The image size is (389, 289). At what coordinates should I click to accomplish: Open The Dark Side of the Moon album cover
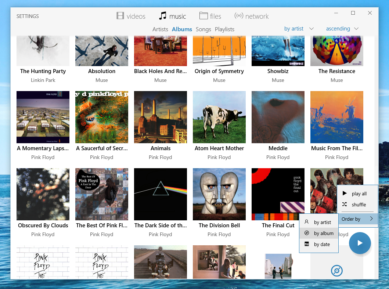pyautogui.click(x=161, y=194)
